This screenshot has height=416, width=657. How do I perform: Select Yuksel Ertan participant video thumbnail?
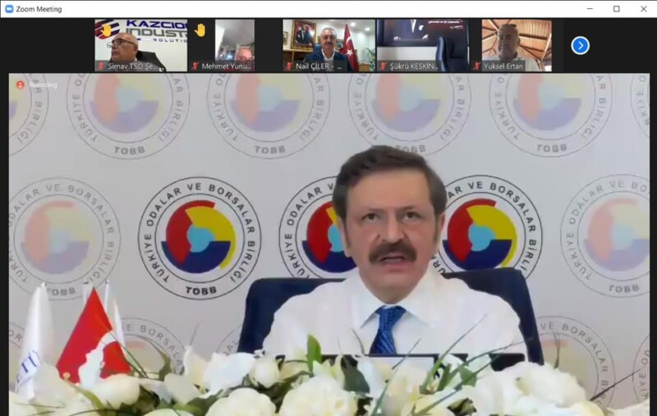point(517,45)
